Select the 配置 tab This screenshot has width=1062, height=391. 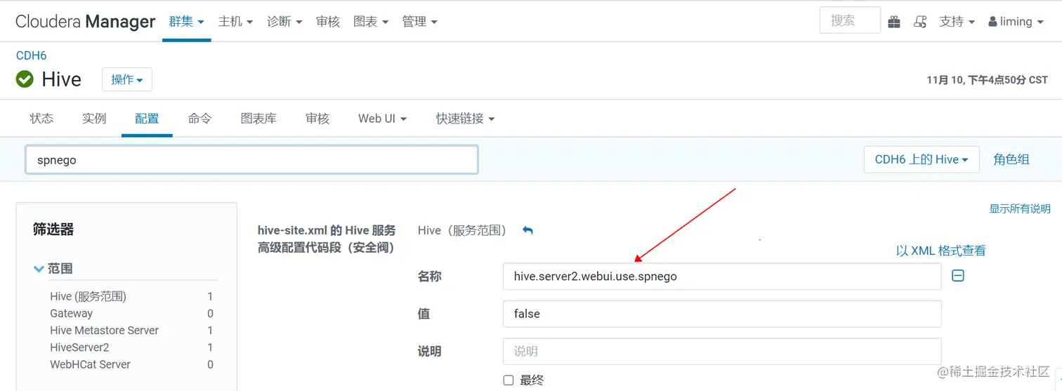click(147, 119)
